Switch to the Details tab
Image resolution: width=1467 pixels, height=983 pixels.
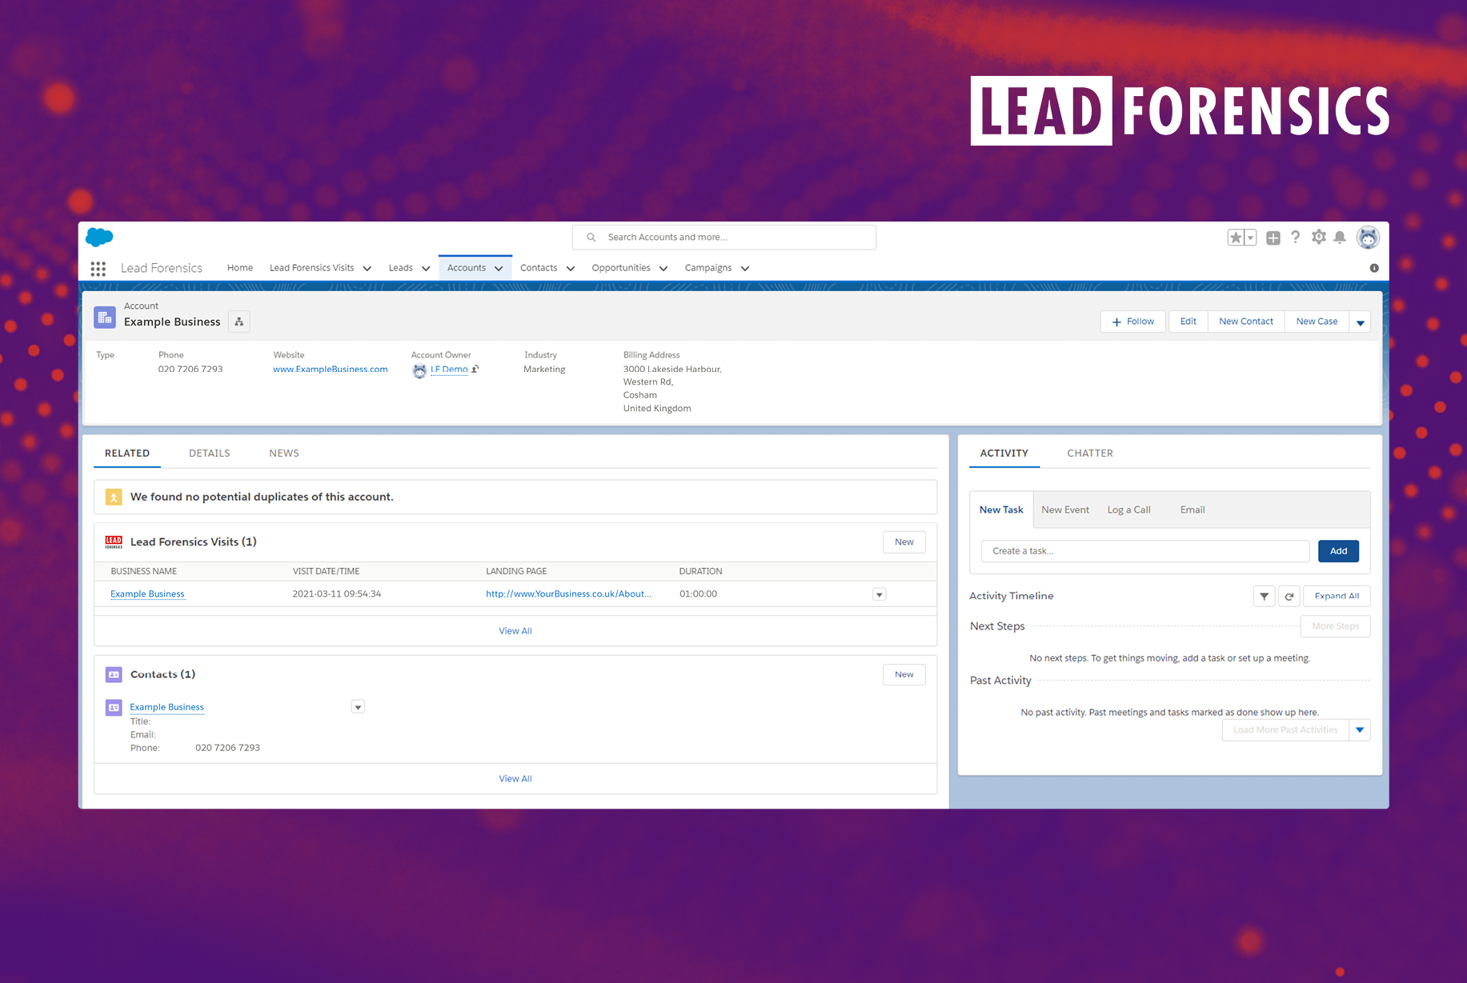point(210,454)
